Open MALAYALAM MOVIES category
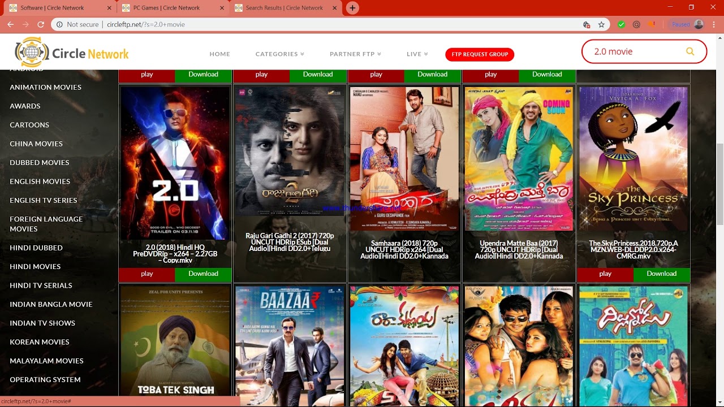 (x=46, y=361)
